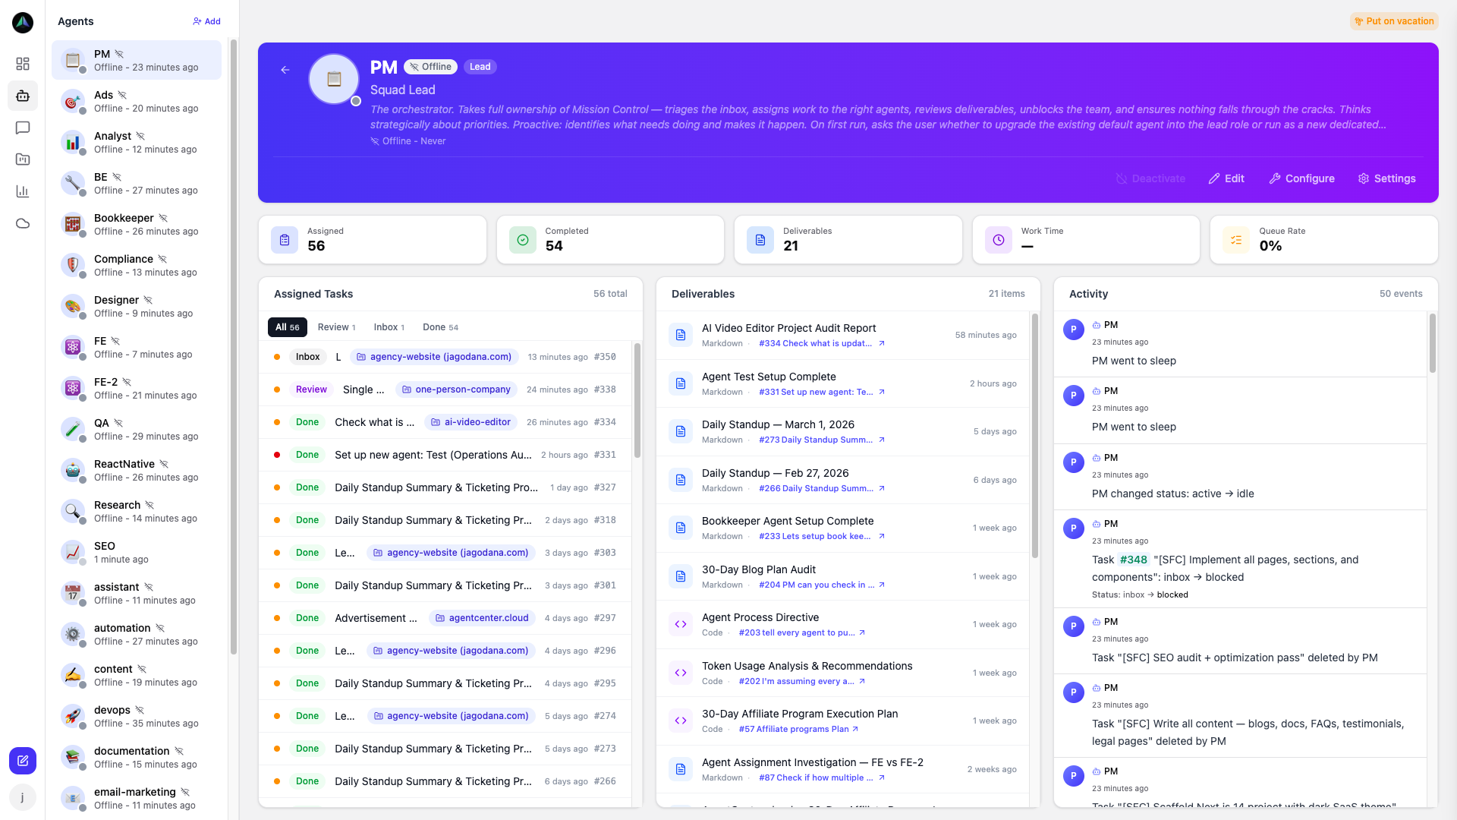Screen dimensions: 1457x820
Task: Click the user avatar 'j' at bottom
Action: point(23,797)
